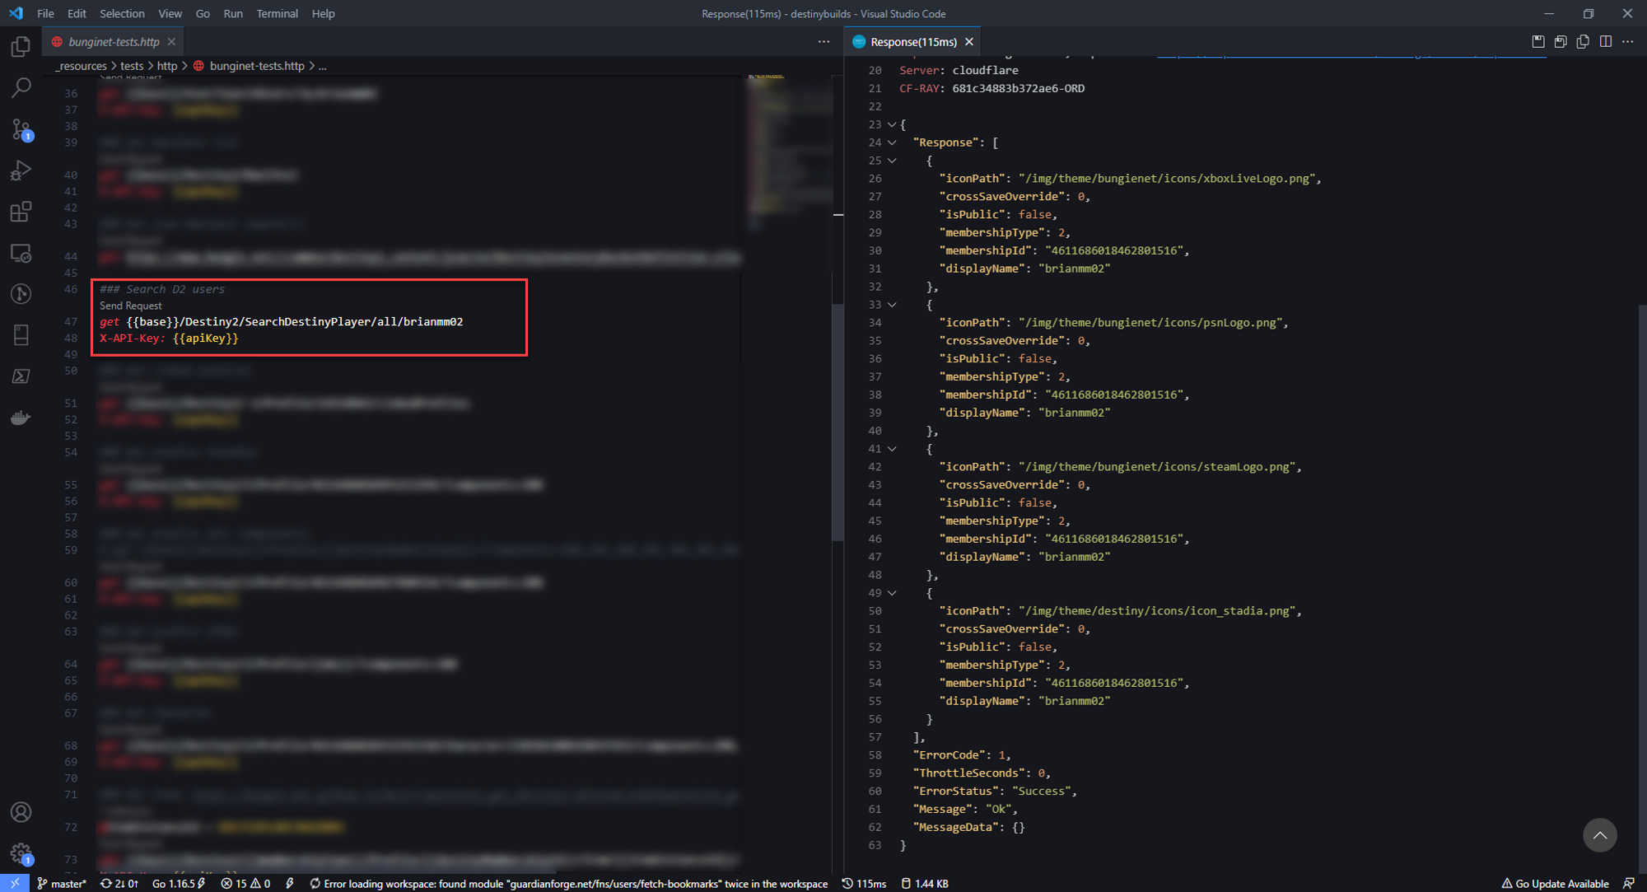Close the bunginet-tests.http tab

tap(171, 41)
